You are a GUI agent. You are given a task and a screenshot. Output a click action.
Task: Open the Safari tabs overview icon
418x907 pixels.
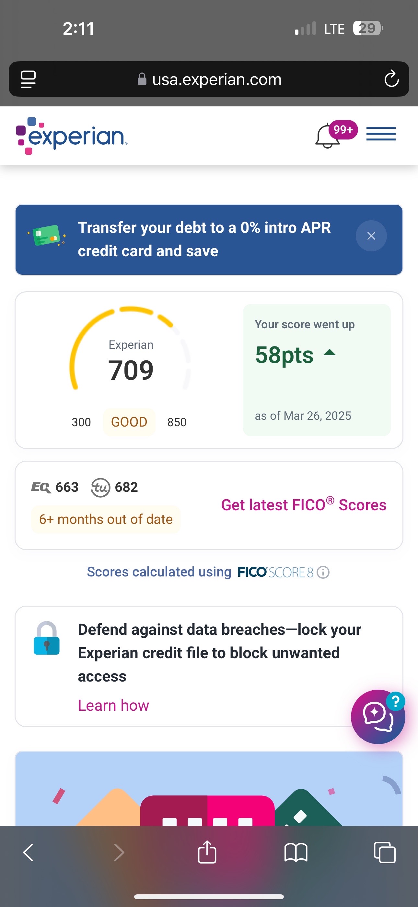pyautogui.click(x=384, y=853)
